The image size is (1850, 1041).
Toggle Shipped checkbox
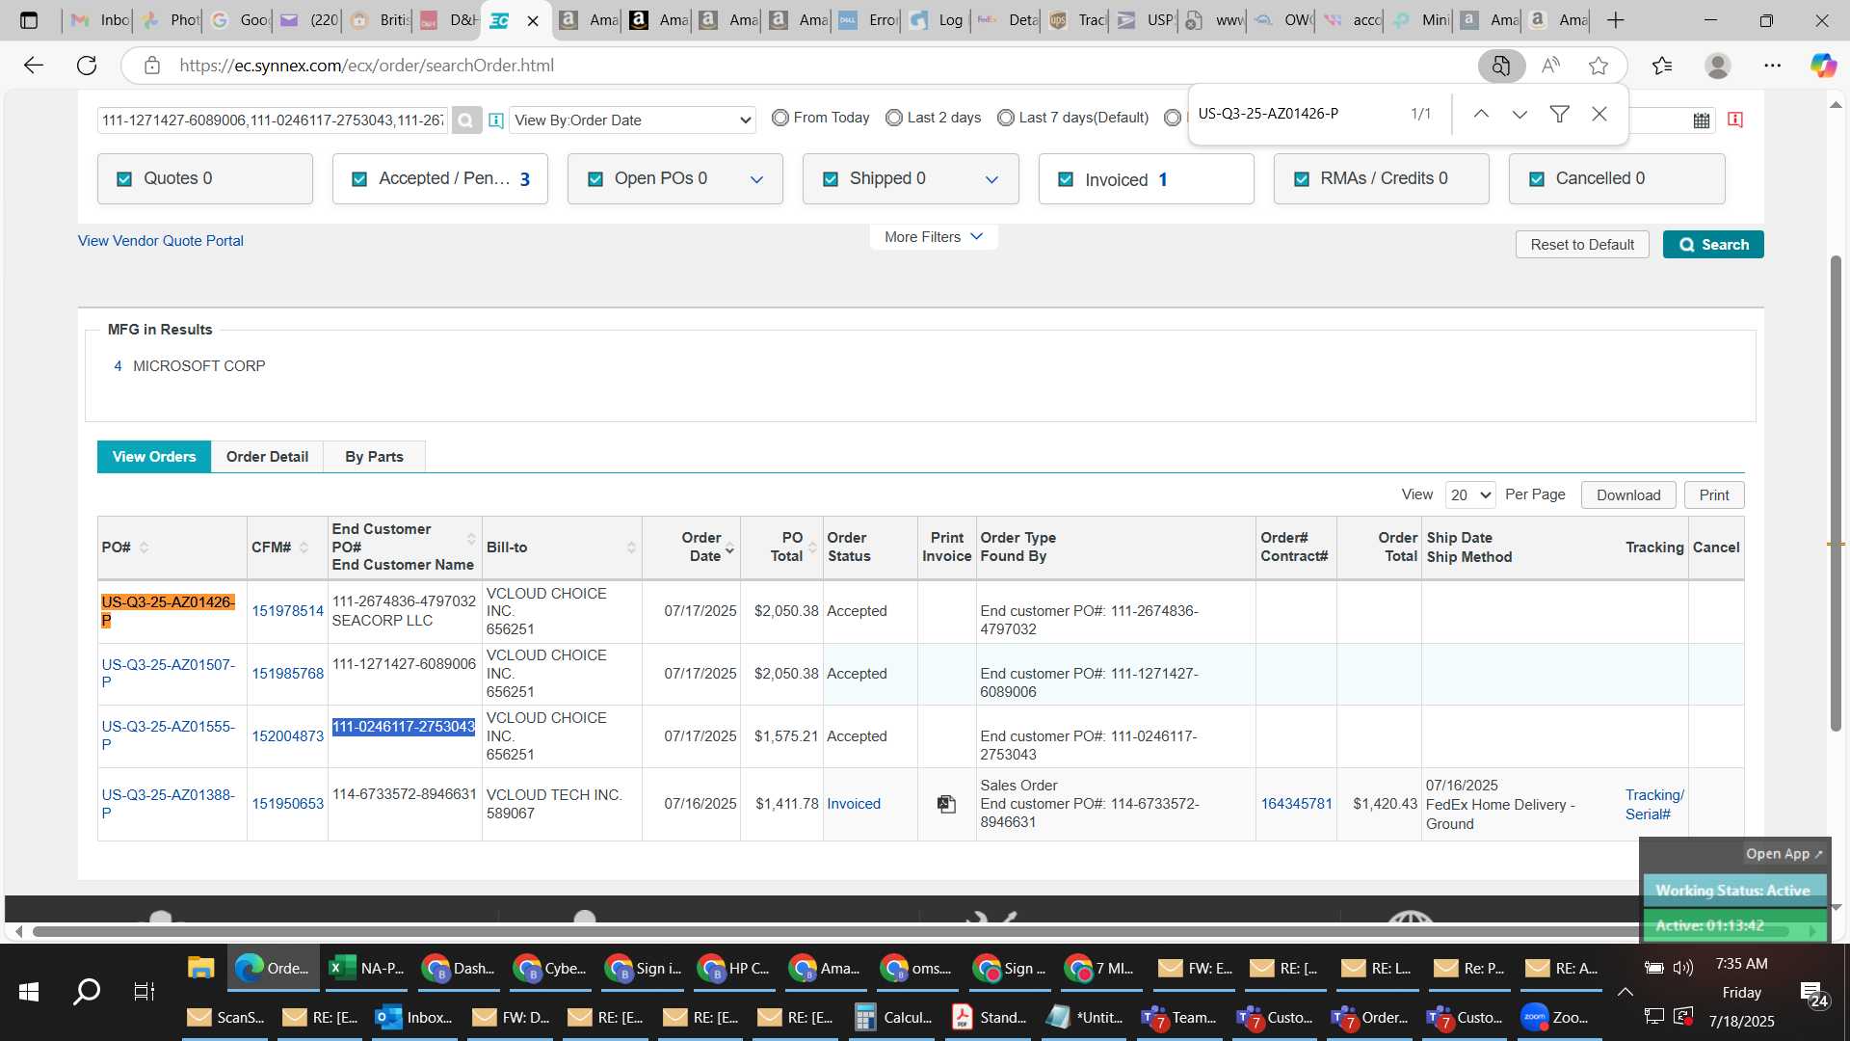(831, 179)
